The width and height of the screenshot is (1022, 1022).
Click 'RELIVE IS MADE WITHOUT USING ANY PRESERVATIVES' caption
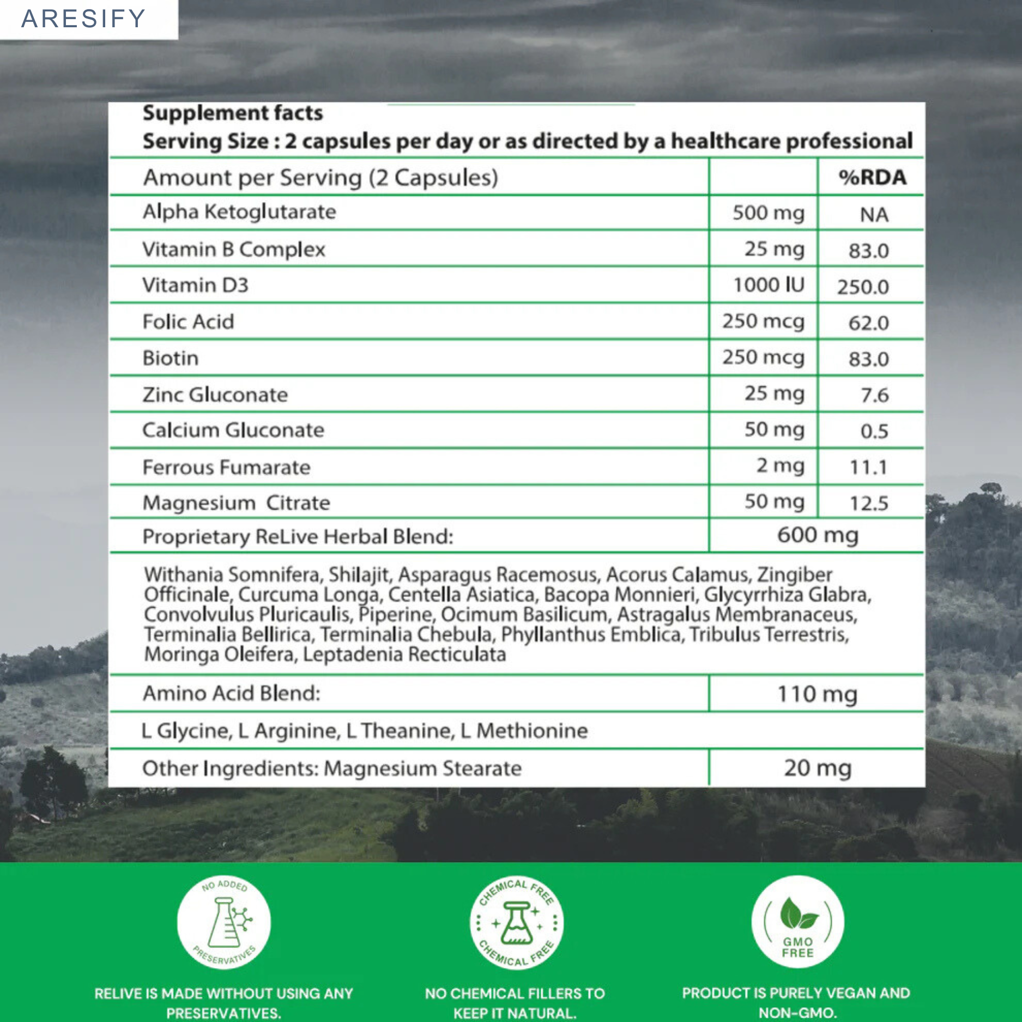point(223,1003)
